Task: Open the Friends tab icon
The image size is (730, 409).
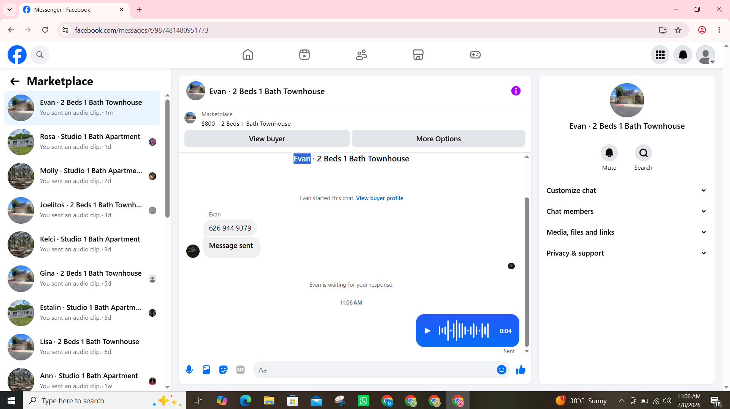Action: click(362, 55)
